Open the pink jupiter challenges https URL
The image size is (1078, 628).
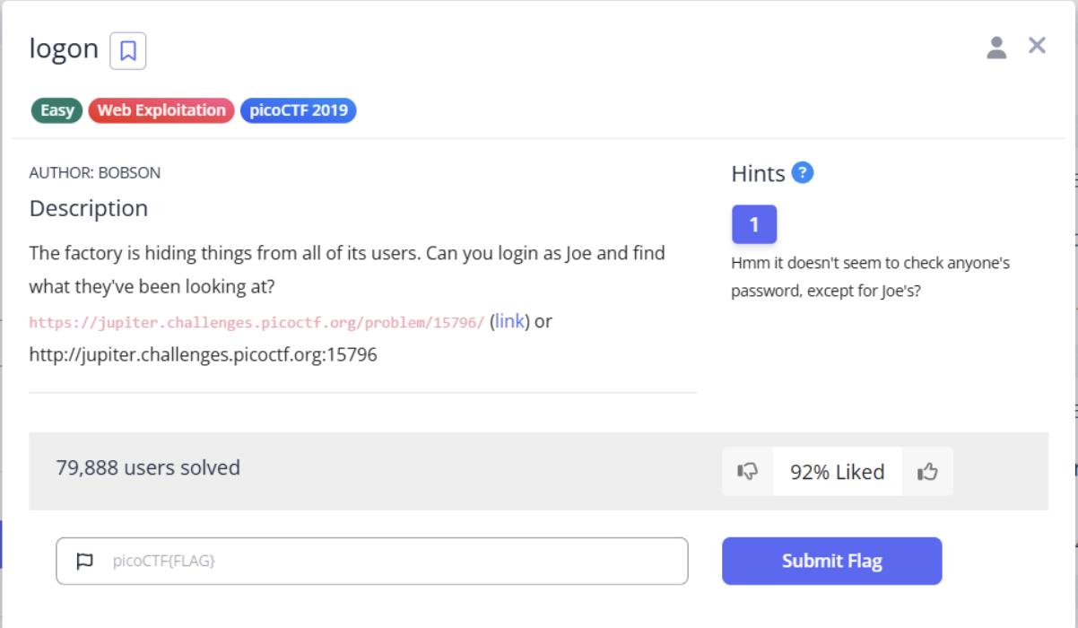256,322
